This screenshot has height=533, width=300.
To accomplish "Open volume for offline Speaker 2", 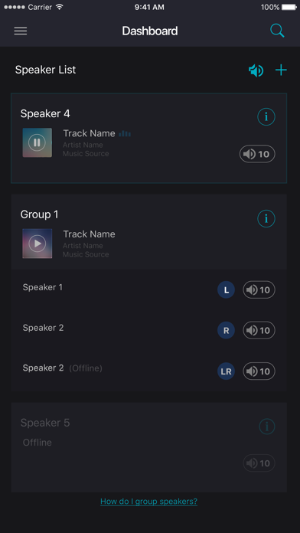I will point(259,371).
